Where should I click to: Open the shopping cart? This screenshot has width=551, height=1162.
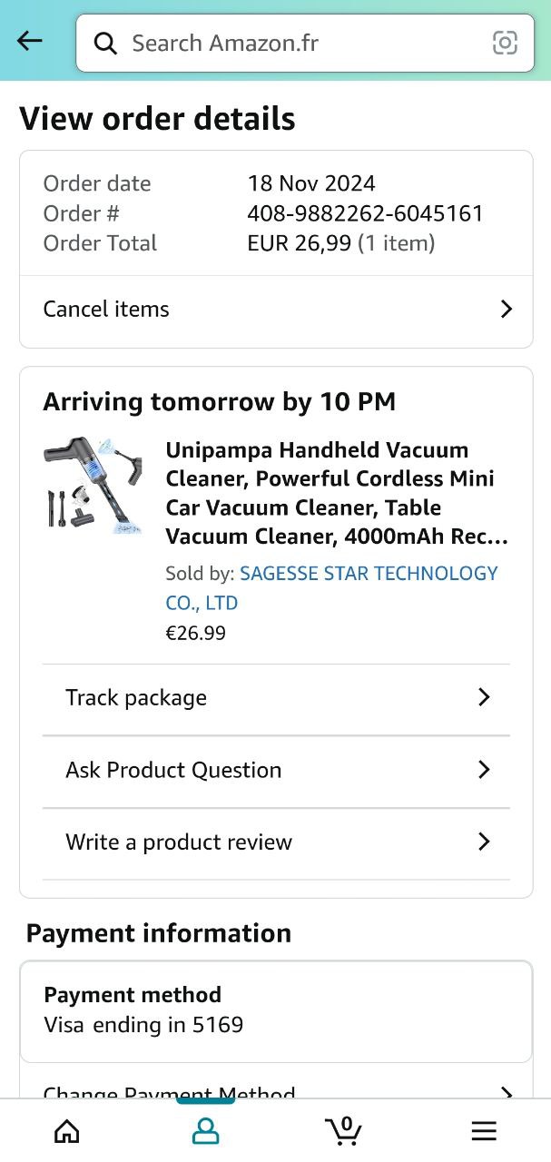[344, 1130]
